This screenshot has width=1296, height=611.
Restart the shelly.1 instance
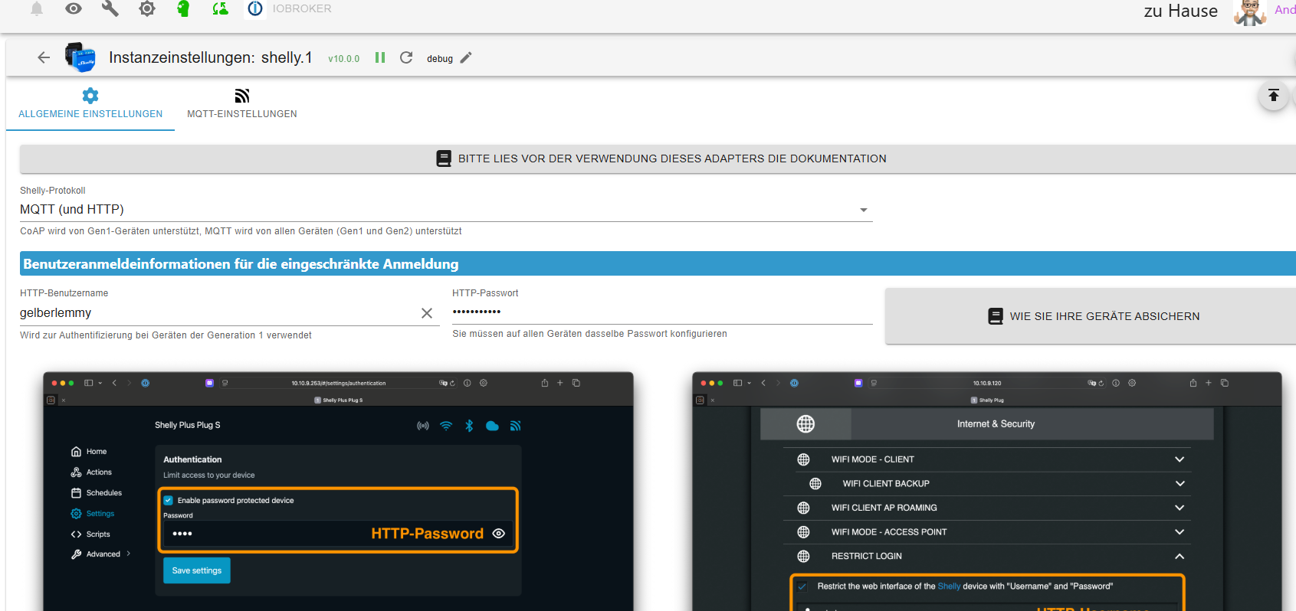[406, 57]
